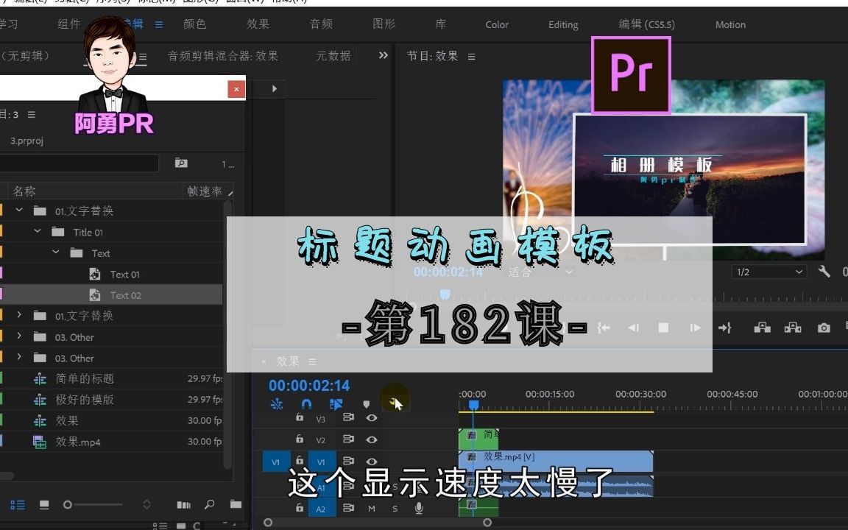The height and width of the screenshot is (530, 848).
Task: Hide track V2 output with the eye icon
Action: pyautogui.click(x=372, y=440)
